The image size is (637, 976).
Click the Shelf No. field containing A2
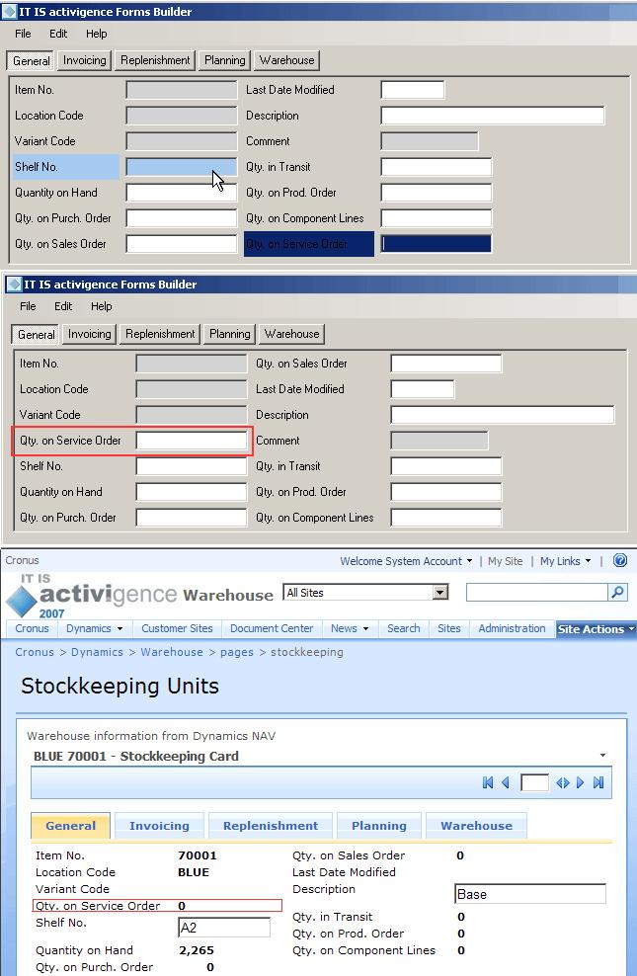point(224,928)
